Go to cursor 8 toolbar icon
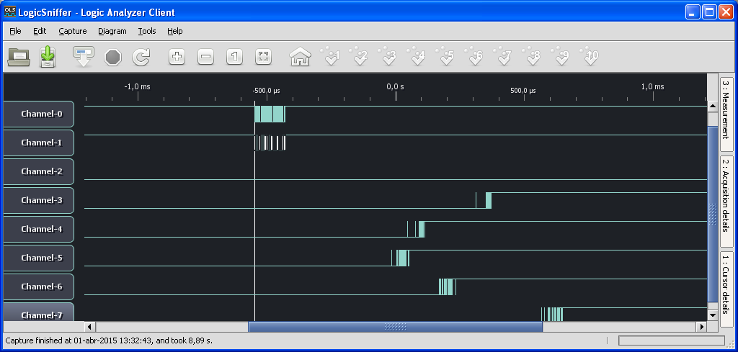Screen dimensions: 738x352 [x=531, y=56]
